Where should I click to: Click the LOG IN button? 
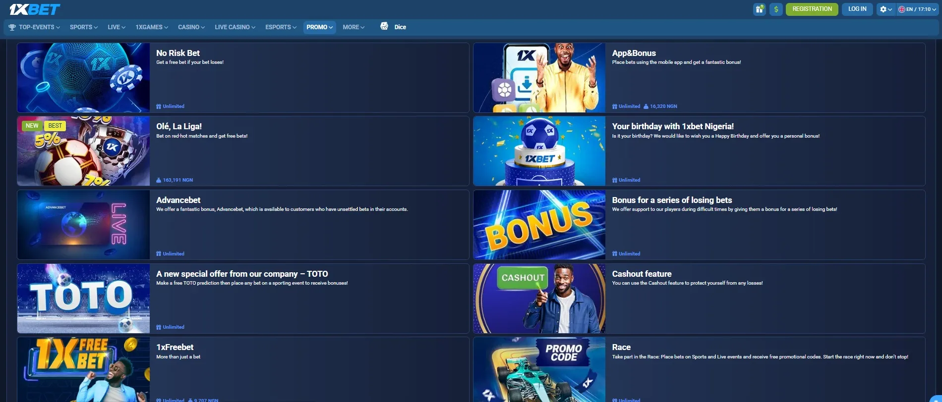(x=857, y=9)
